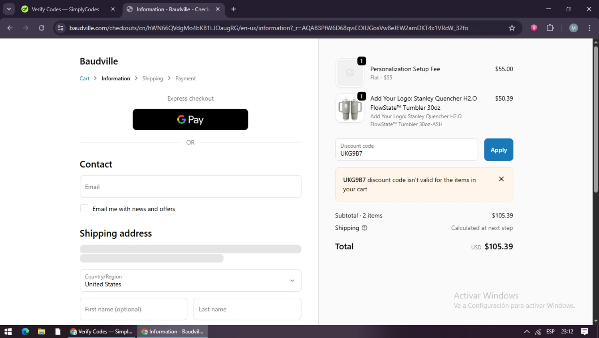Focus the Email input field
The height and width of the screenshot is (338, 599).
tap(190, 187)
